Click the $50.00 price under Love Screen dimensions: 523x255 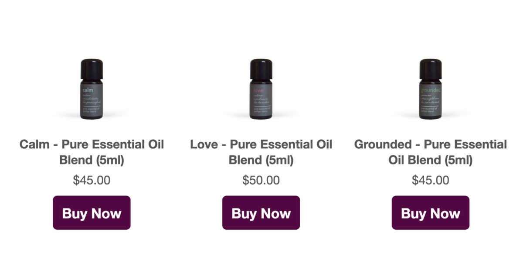pos(261,180)
